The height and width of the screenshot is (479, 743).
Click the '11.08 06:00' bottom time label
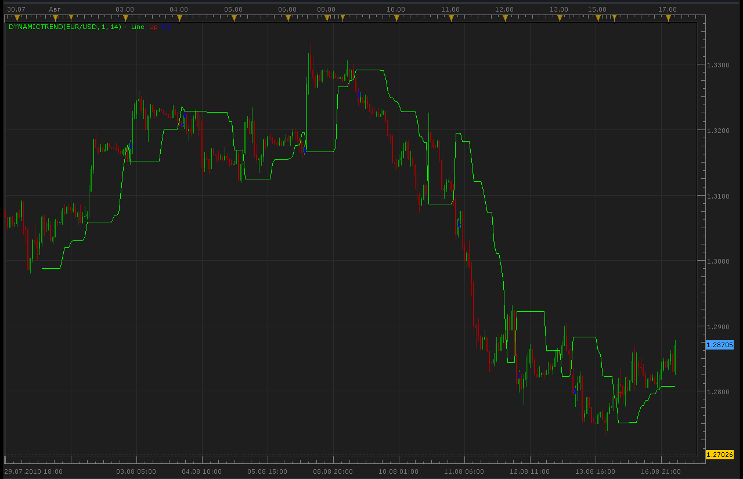coord(464,471)
